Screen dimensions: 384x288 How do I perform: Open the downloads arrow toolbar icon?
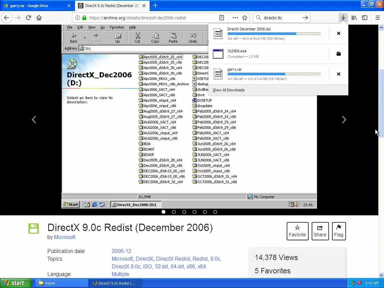pyautogui.click(x=343, y=18)
